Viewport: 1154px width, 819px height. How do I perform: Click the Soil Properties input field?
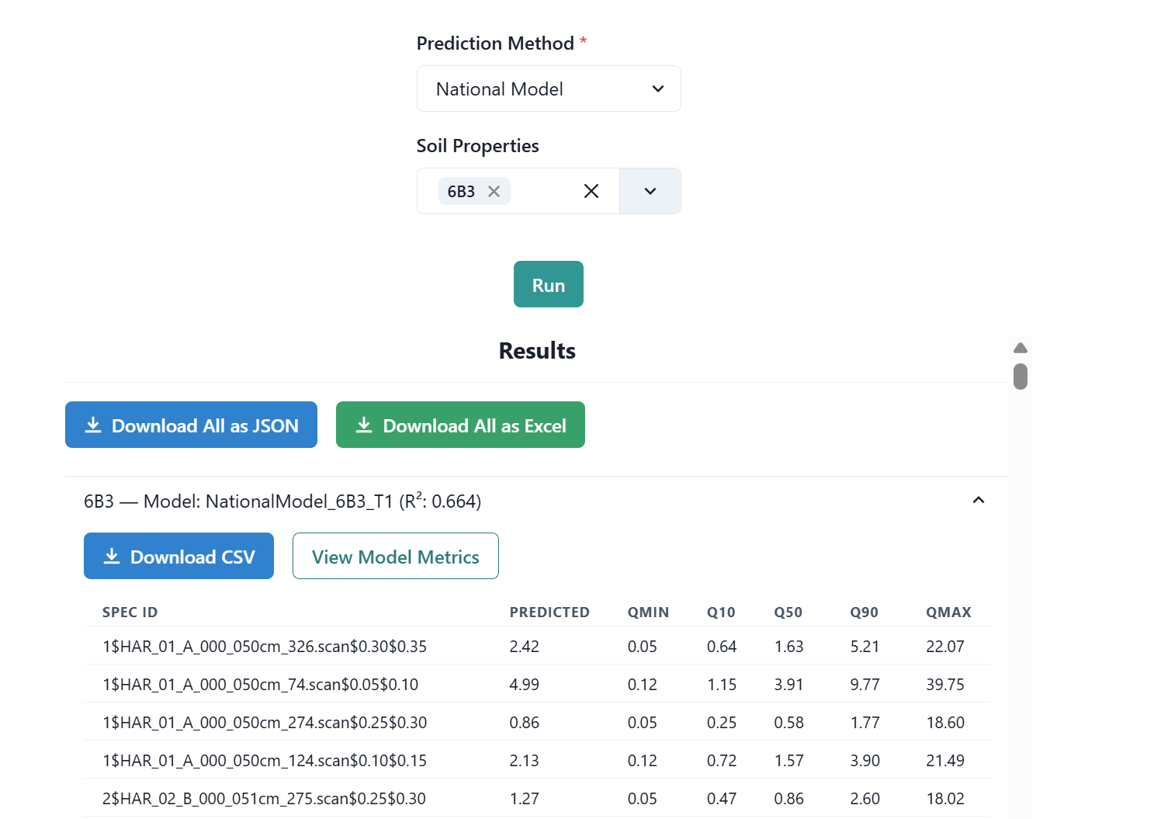point(543,192)
